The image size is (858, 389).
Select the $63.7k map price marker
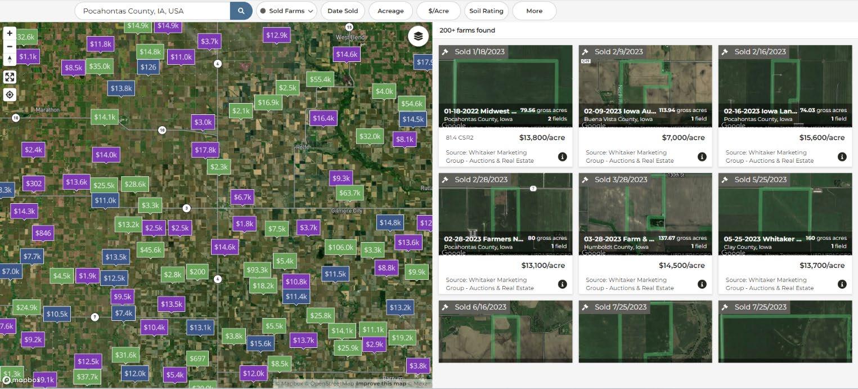click(x=349, y=193)
